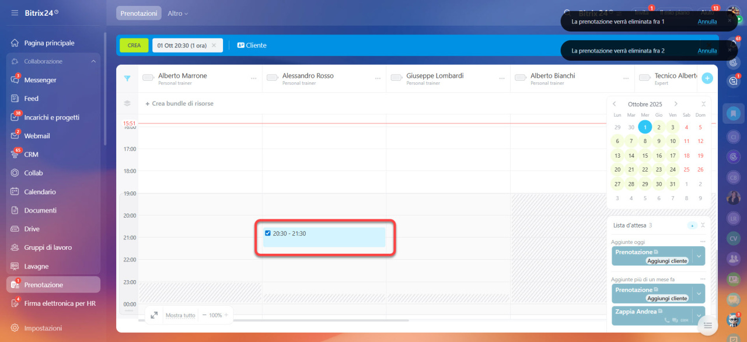Click the fullscreen expand arrows icon

coord(154,315)
